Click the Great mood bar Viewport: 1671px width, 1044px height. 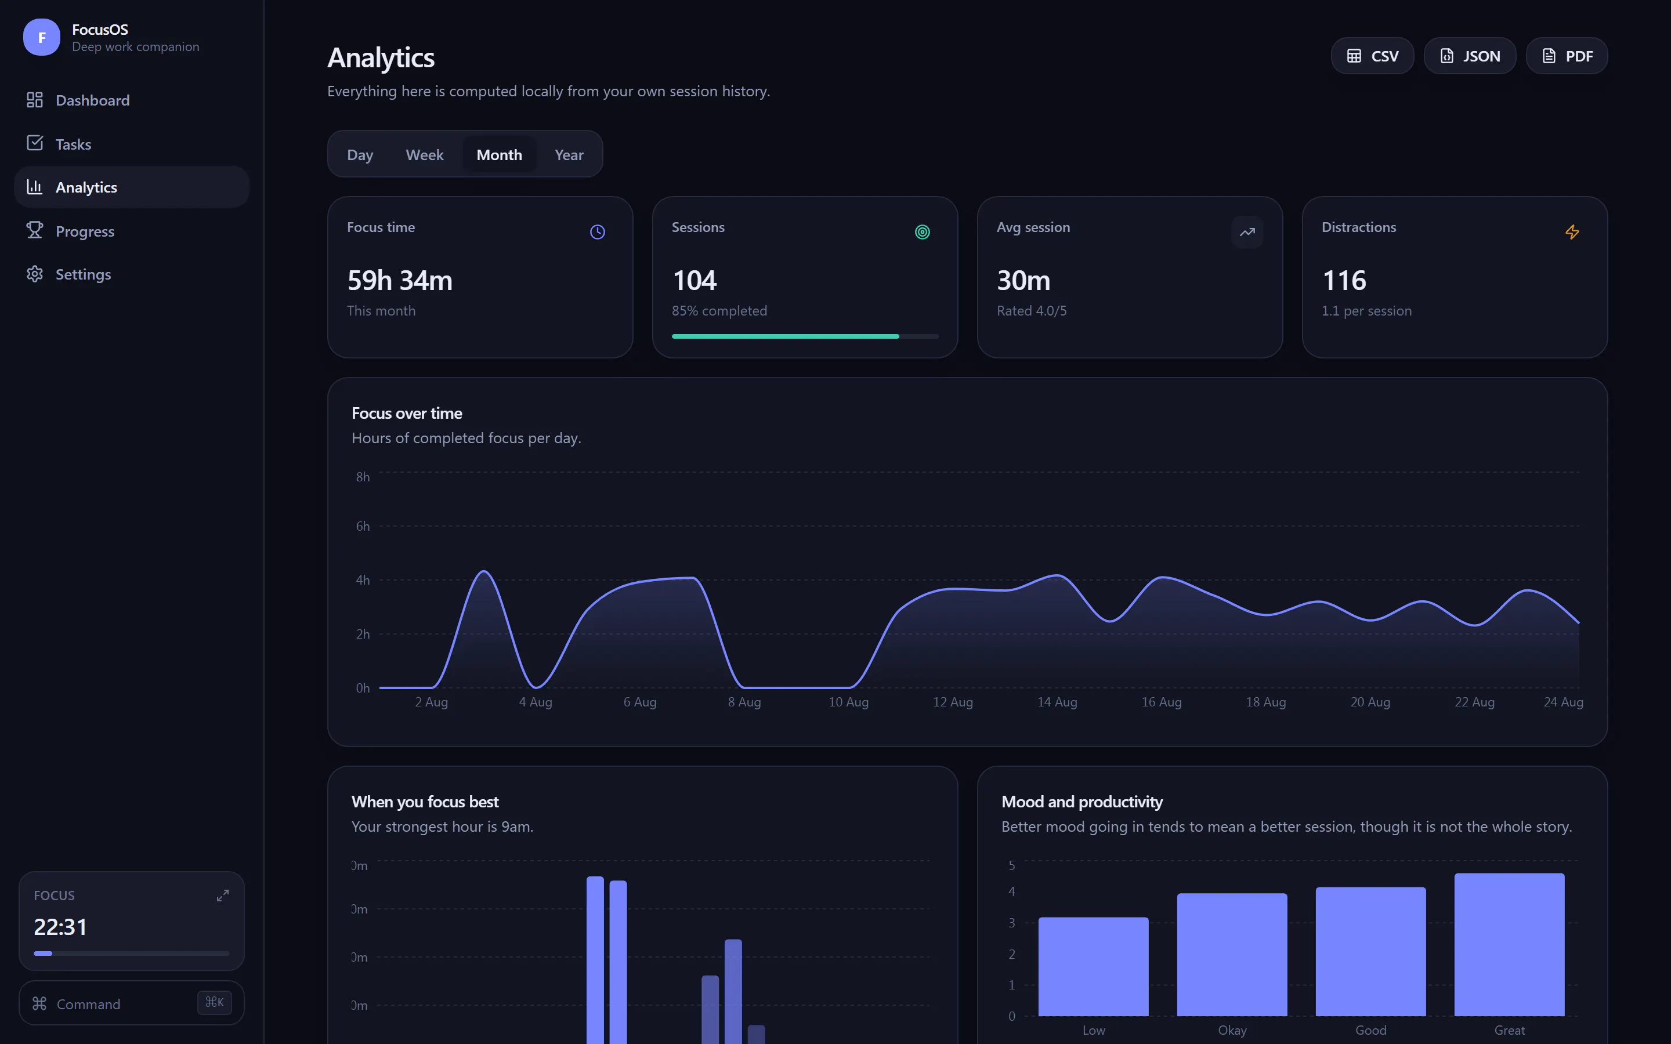(x=1510, y=945)
